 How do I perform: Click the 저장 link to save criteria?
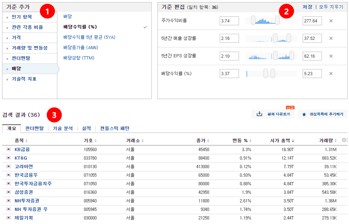pyautogui.click(x=307, y=7)
